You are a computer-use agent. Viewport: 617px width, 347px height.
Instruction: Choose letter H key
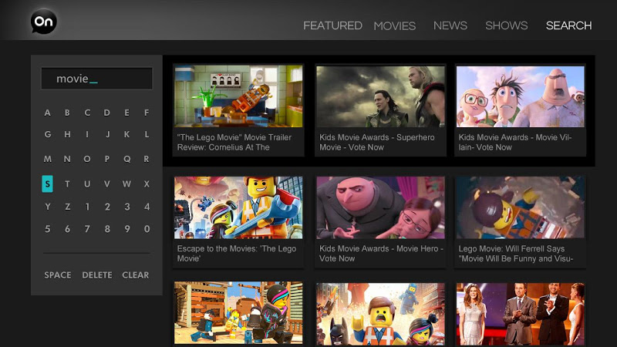click(x=67, y=134)
